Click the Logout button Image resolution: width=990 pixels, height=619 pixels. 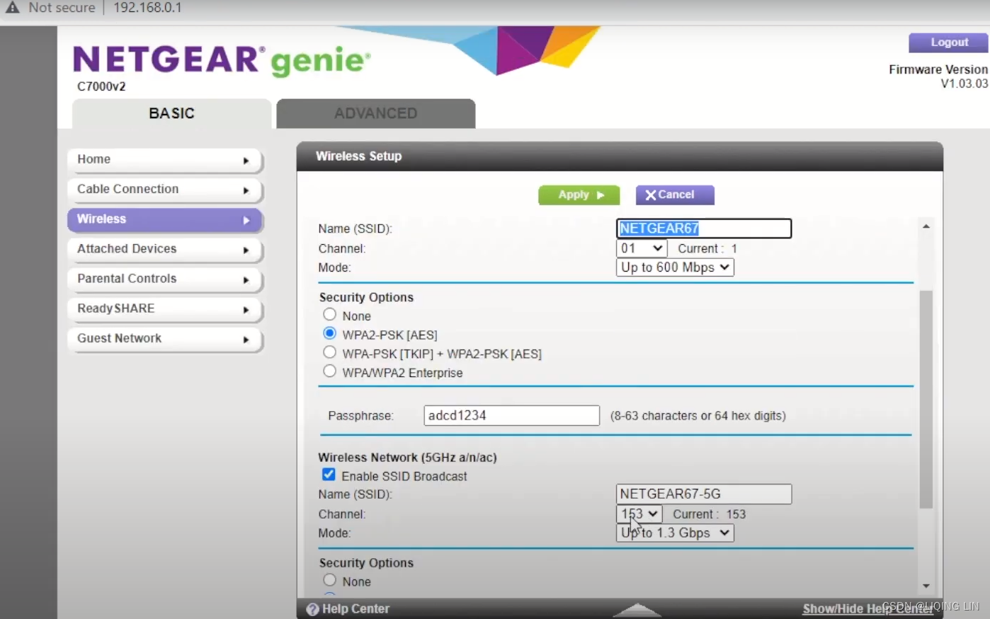pos(948,42)
